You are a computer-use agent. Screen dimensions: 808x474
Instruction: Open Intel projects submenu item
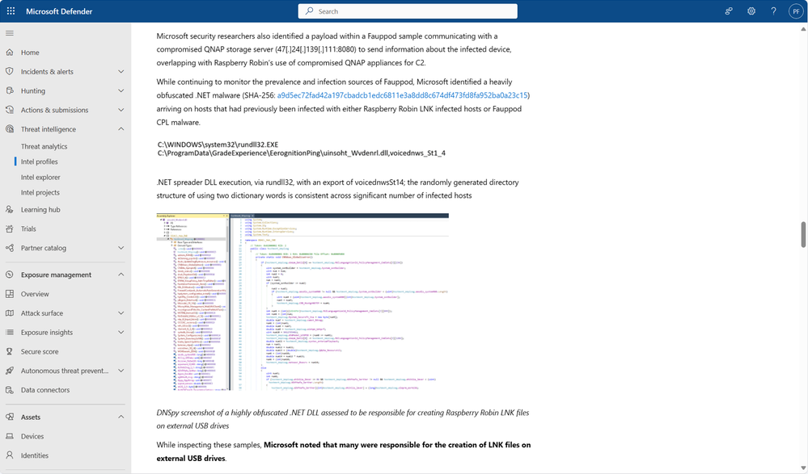[40, 192]
